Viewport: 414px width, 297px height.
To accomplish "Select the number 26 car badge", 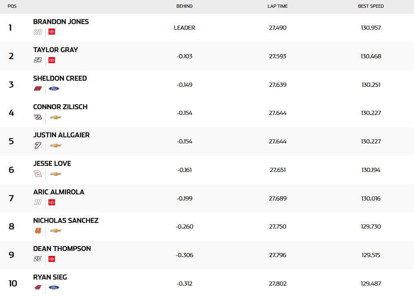I will click(x=38, y=259).
